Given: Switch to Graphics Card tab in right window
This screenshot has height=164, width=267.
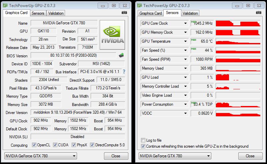Looking at the screenshot, I should click(x=151, y=13).
